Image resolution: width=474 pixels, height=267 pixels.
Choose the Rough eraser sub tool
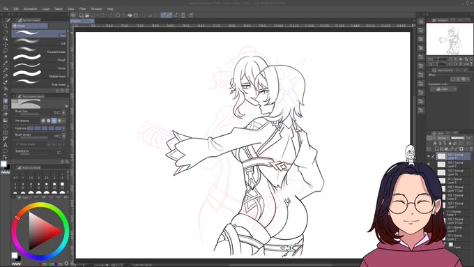point(39,58)
